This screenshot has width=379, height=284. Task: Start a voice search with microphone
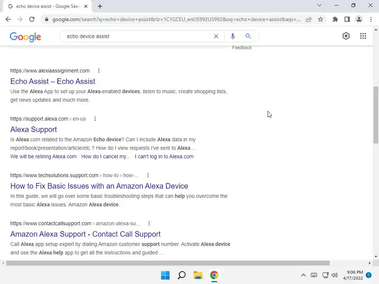pos(233,36)
